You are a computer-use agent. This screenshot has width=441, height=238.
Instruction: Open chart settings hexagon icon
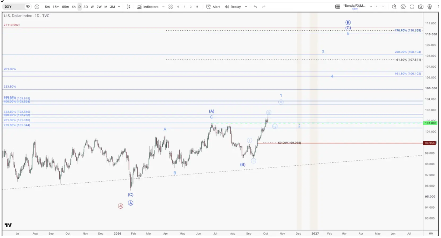point(403,7)
